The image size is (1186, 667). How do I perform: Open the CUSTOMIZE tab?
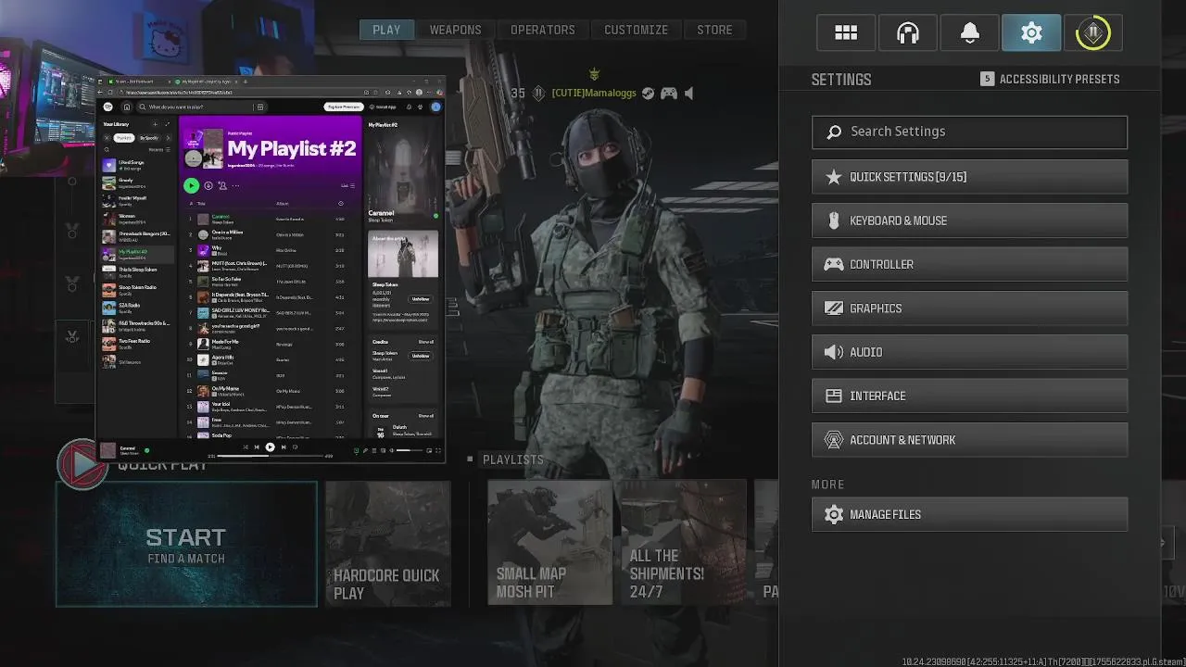637,30
